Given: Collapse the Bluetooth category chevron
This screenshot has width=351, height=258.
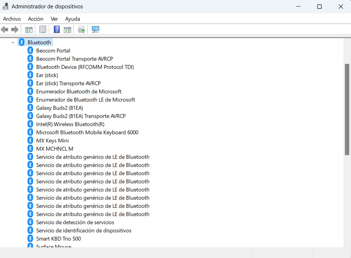Looking at the screenshot, I should pos(13,43).
